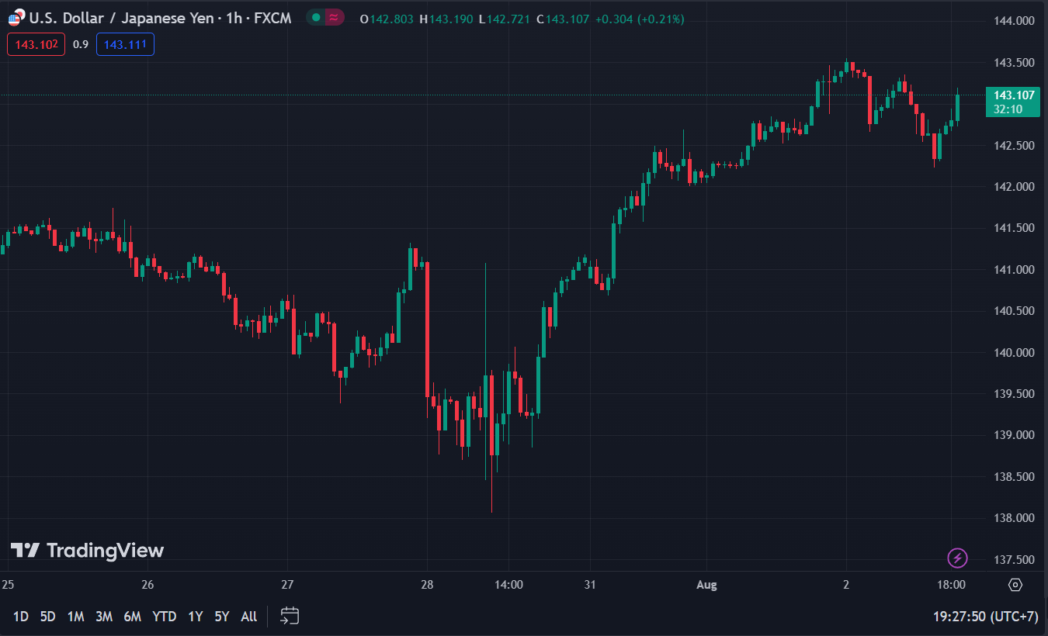Open chart settings hexagon gear icon
The height and width of the screenshot is (636, 1048).
(x=1015, y=585)
